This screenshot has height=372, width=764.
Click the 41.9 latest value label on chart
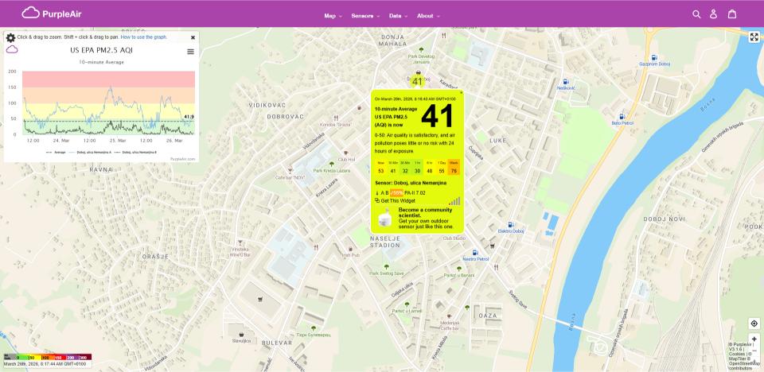click(189, 117)
